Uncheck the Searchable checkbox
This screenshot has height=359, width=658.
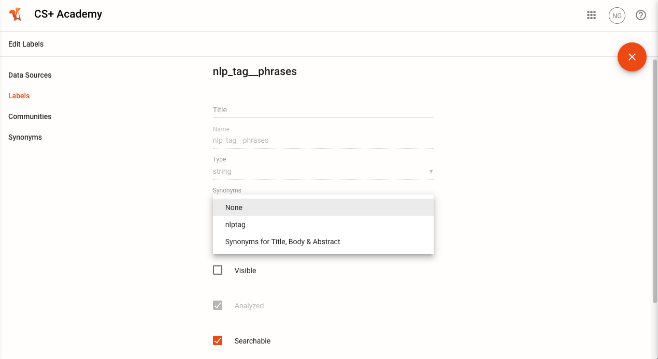click(x=218, y=340)
